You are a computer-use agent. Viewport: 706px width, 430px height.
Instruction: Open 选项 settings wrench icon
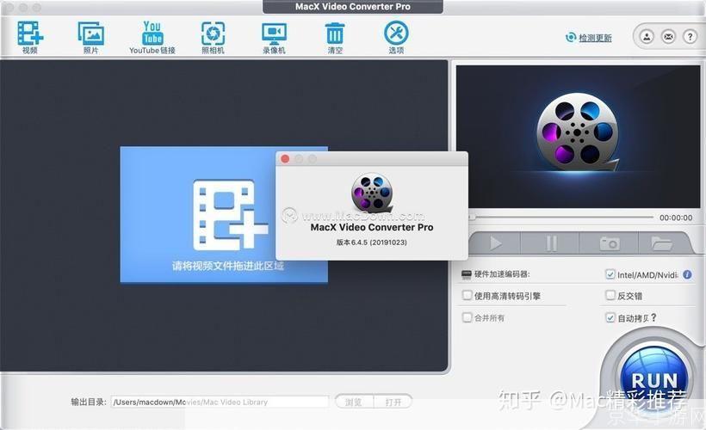coord(396,37)
